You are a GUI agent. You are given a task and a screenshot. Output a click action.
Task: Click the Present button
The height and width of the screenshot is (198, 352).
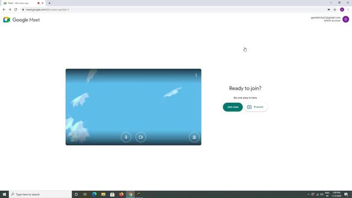pos(256,107)
